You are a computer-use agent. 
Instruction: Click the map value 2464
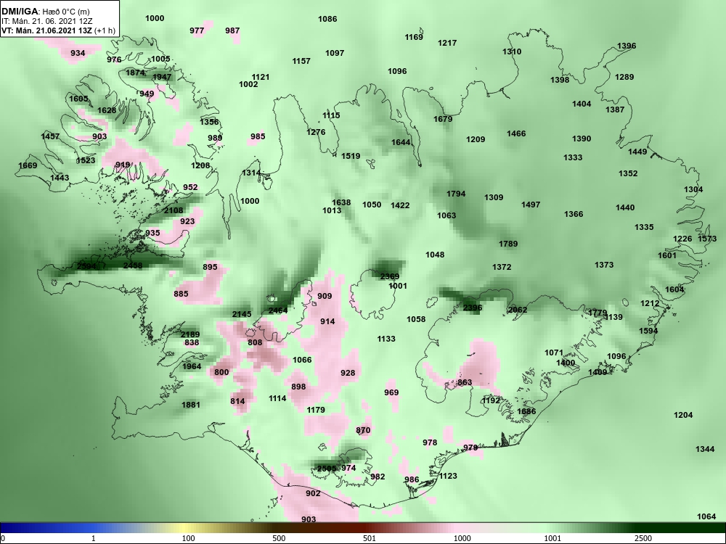278,310
